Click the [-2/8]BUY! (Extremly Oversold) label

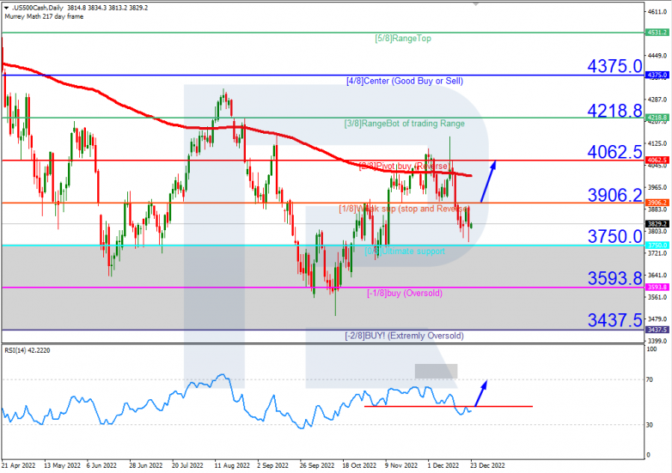click(404, 336)
